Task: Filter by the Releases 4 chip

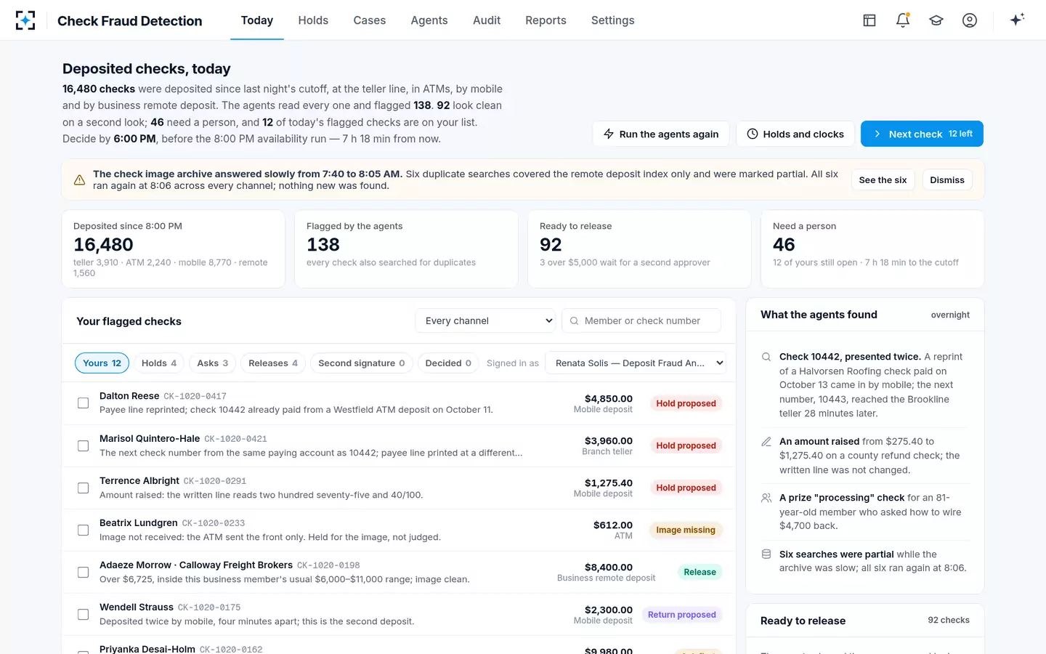Action: tap(273, 363)
